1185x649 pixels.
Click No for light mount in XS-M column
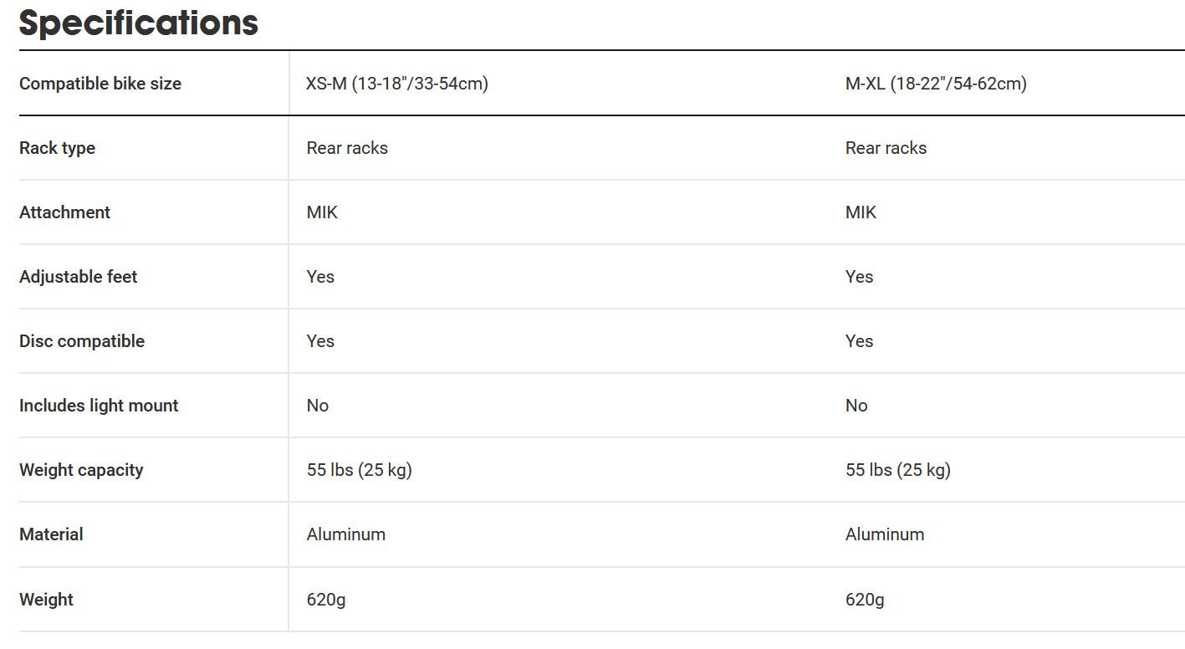click(x=318, y=406)
